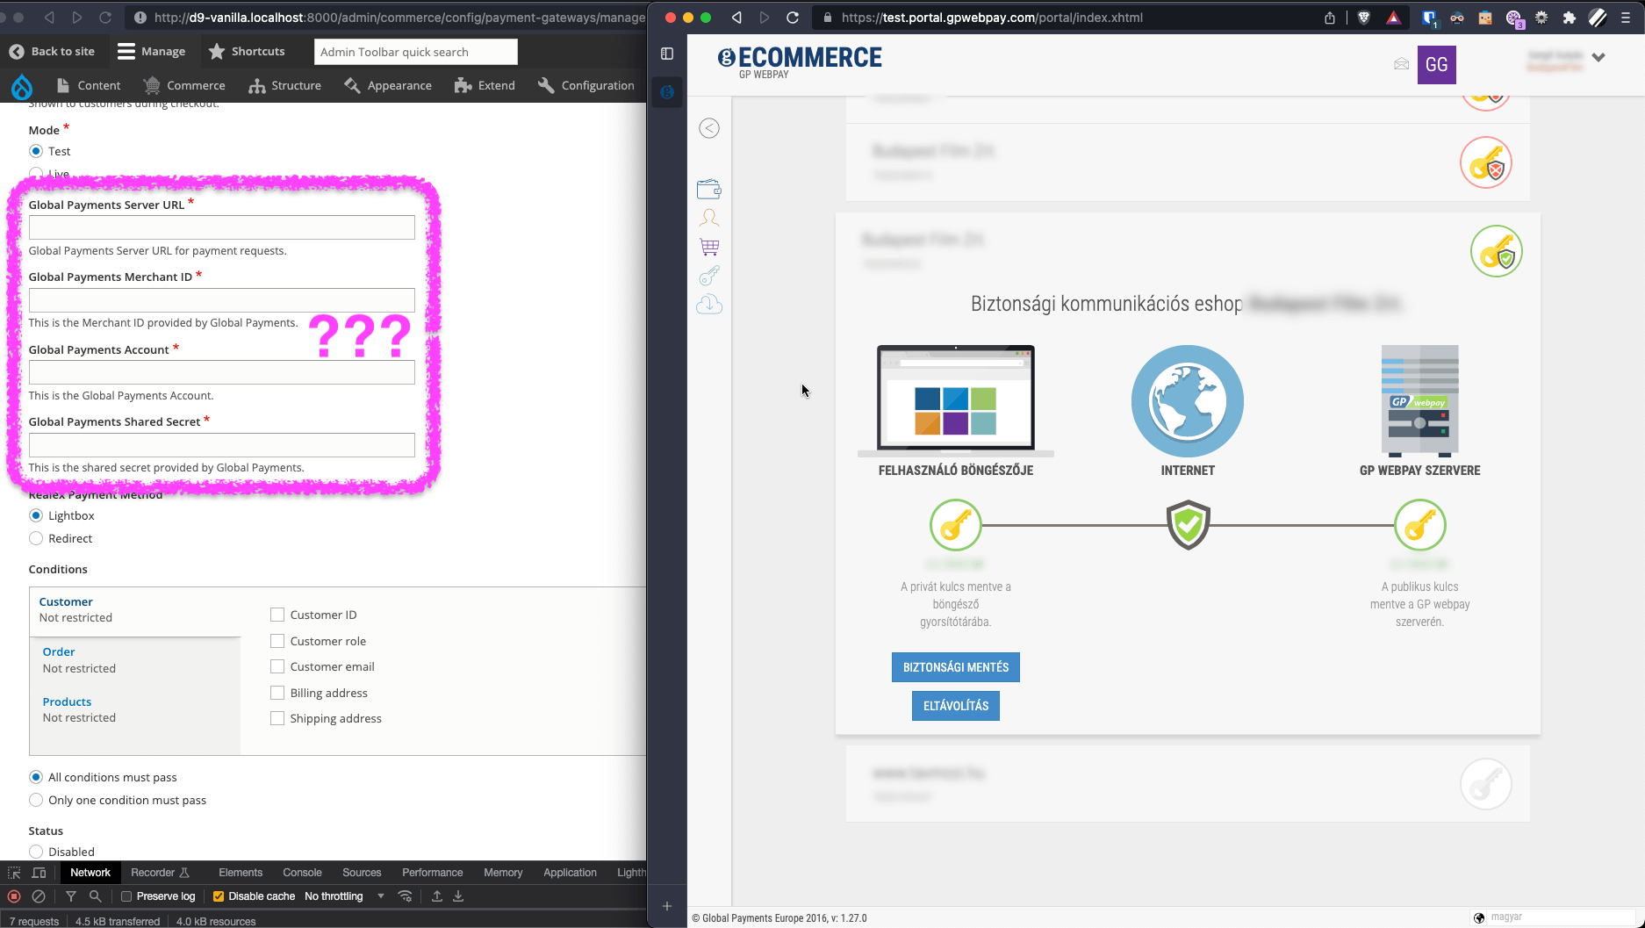Open network search magnifier in DevTools
Viewport: 1645px width, 928px height.
coord(96,896)
